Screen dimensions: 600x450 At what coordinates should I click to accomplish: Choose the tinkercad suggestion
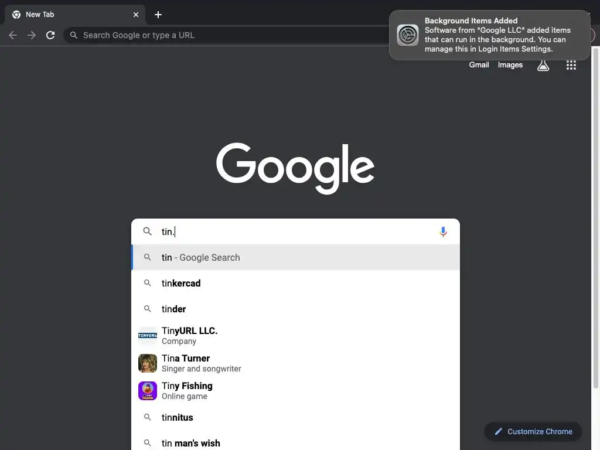(x=295, y=283)
